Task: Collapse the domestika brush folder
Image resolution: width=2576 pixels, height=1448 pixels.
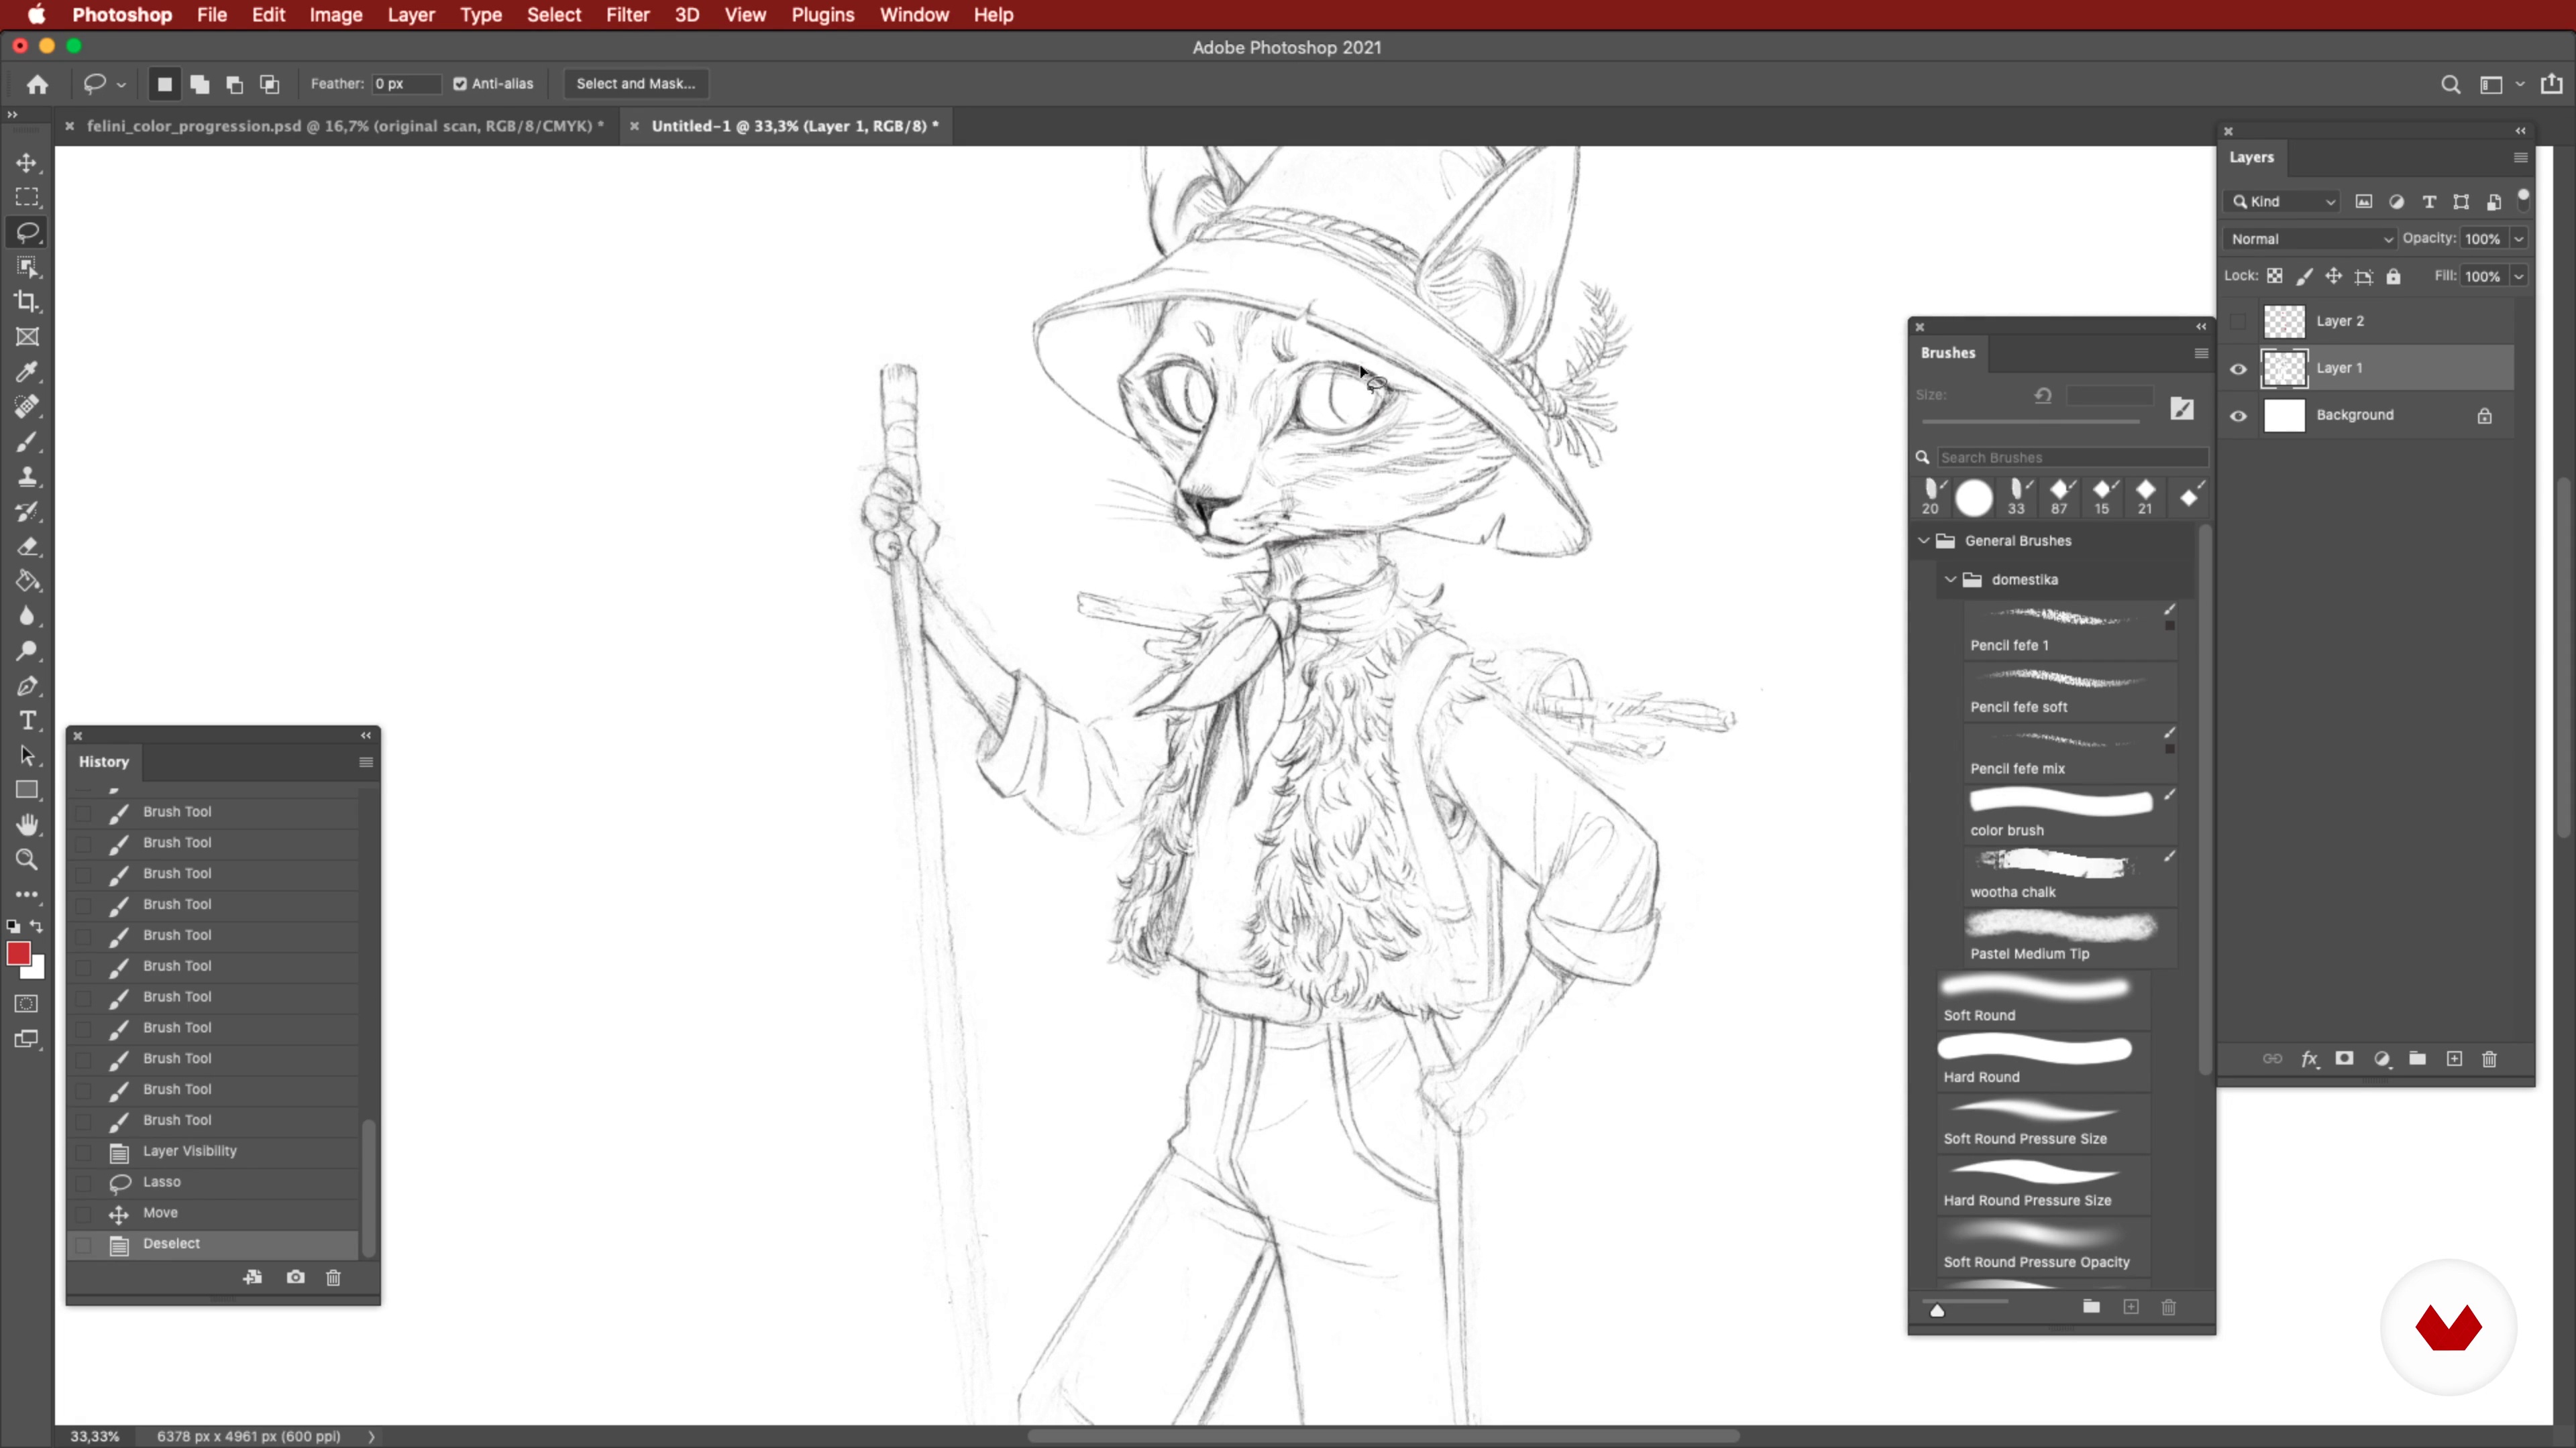Action: click(1950, 580)
